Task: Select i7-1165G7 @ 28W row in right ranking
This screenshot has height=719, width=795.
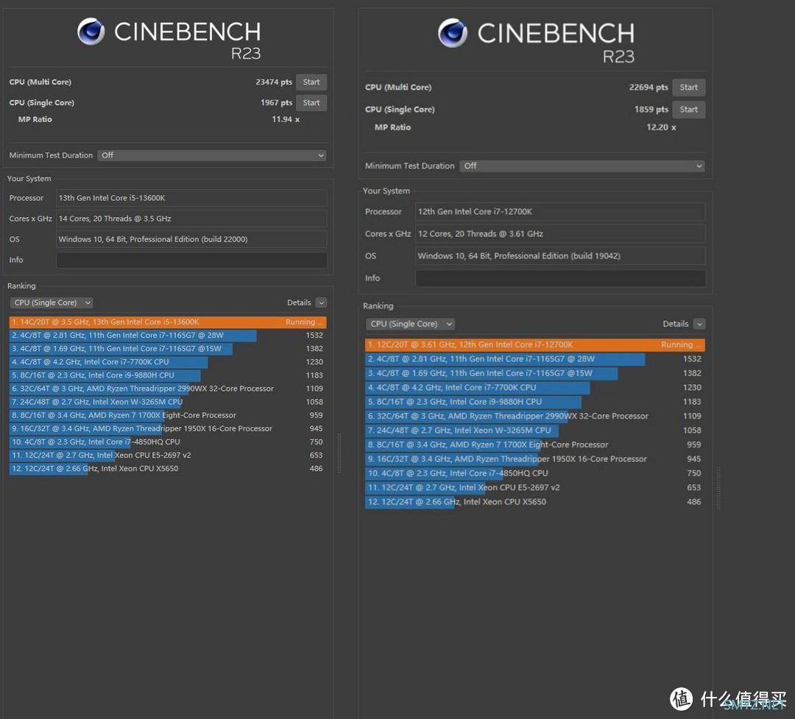Action: tap(535, 359)
